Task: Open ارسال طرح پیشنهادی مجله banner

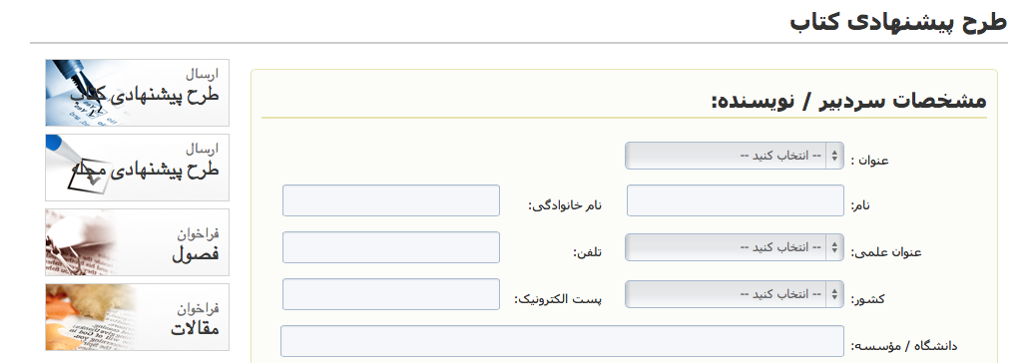Action: tap(137, 168)
